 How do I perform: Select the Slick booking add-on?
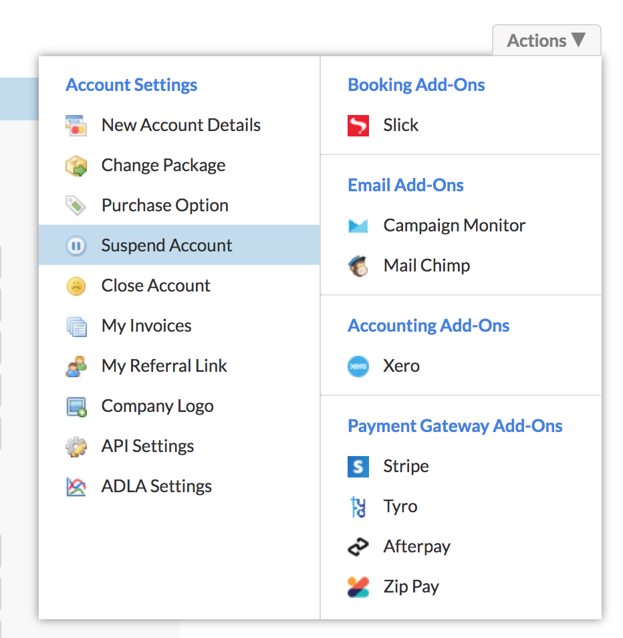tap(461, 125)
